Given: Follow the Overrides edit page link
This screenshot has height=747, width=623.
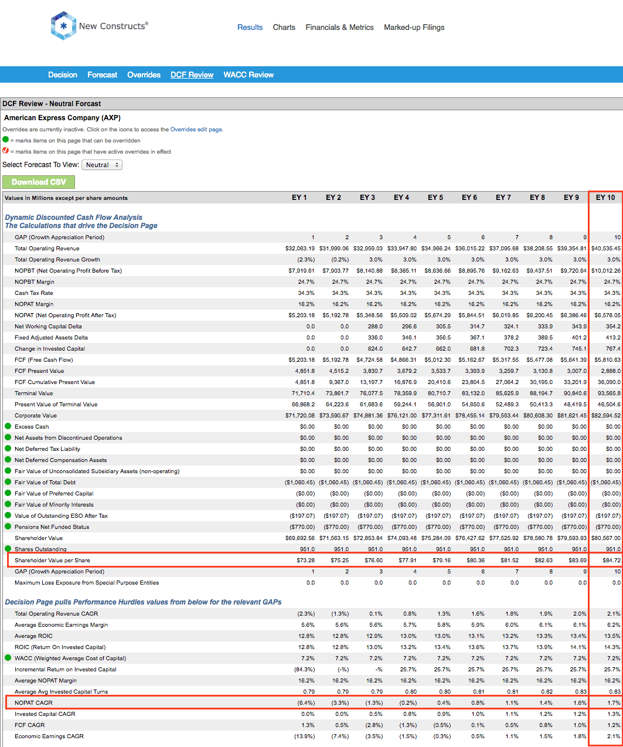Looking at the screenshot, I should [196, 130].
